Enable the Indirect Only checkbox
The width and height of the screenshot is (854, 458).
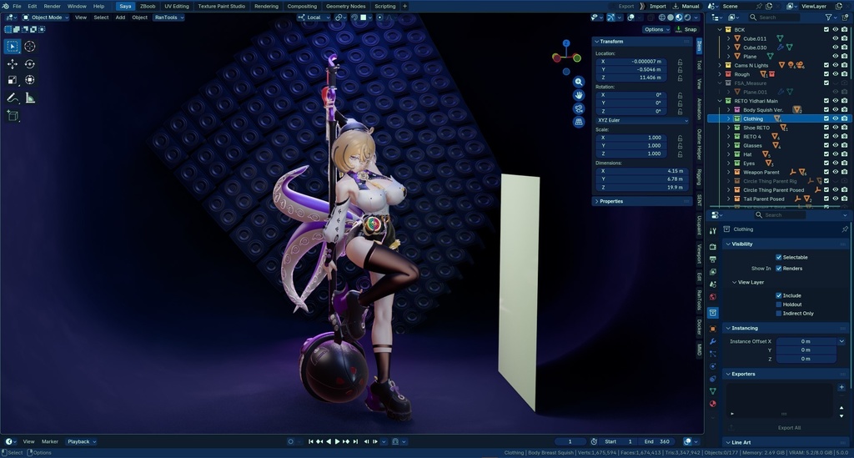tap(779, 313)
